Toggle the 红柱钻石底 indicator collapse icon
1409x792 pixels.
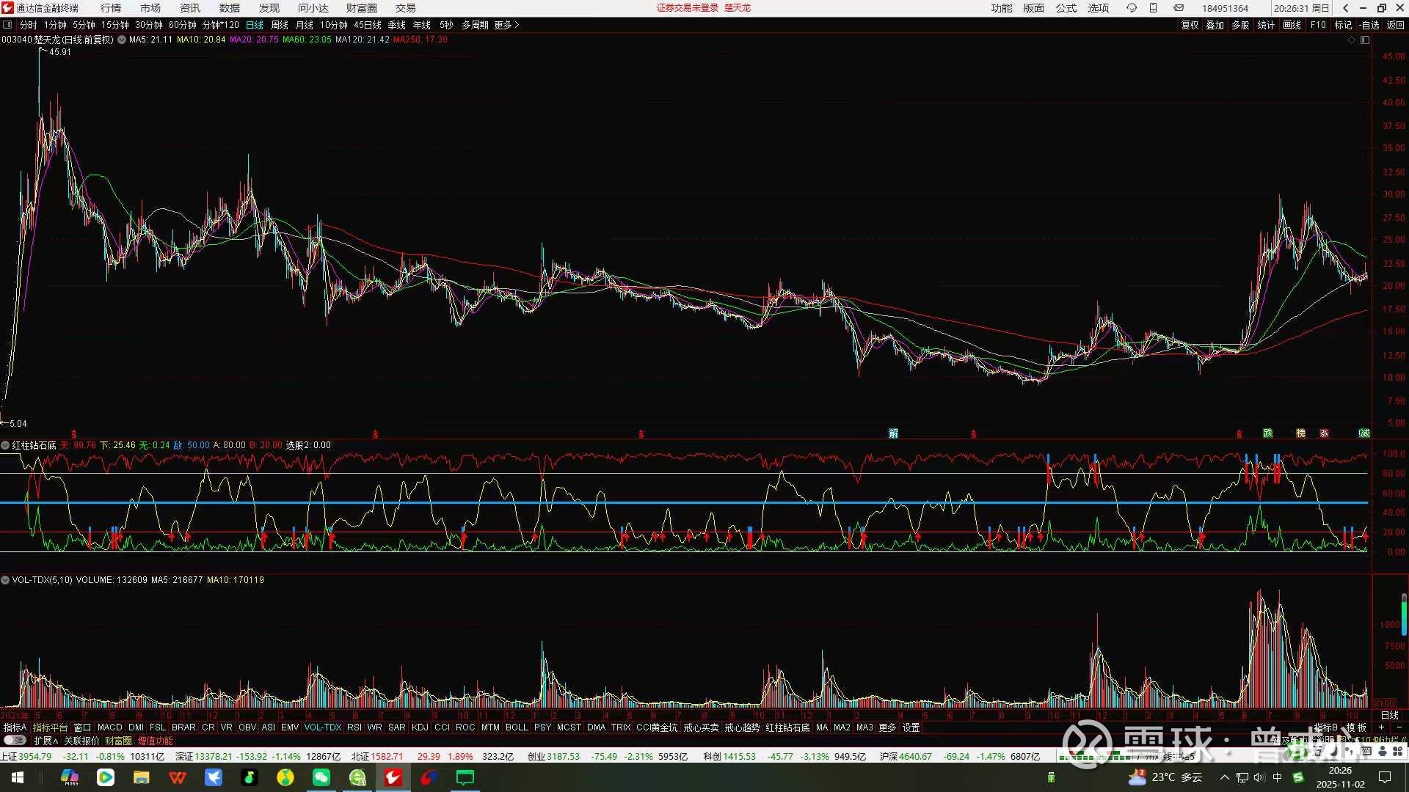click(5, 445)
